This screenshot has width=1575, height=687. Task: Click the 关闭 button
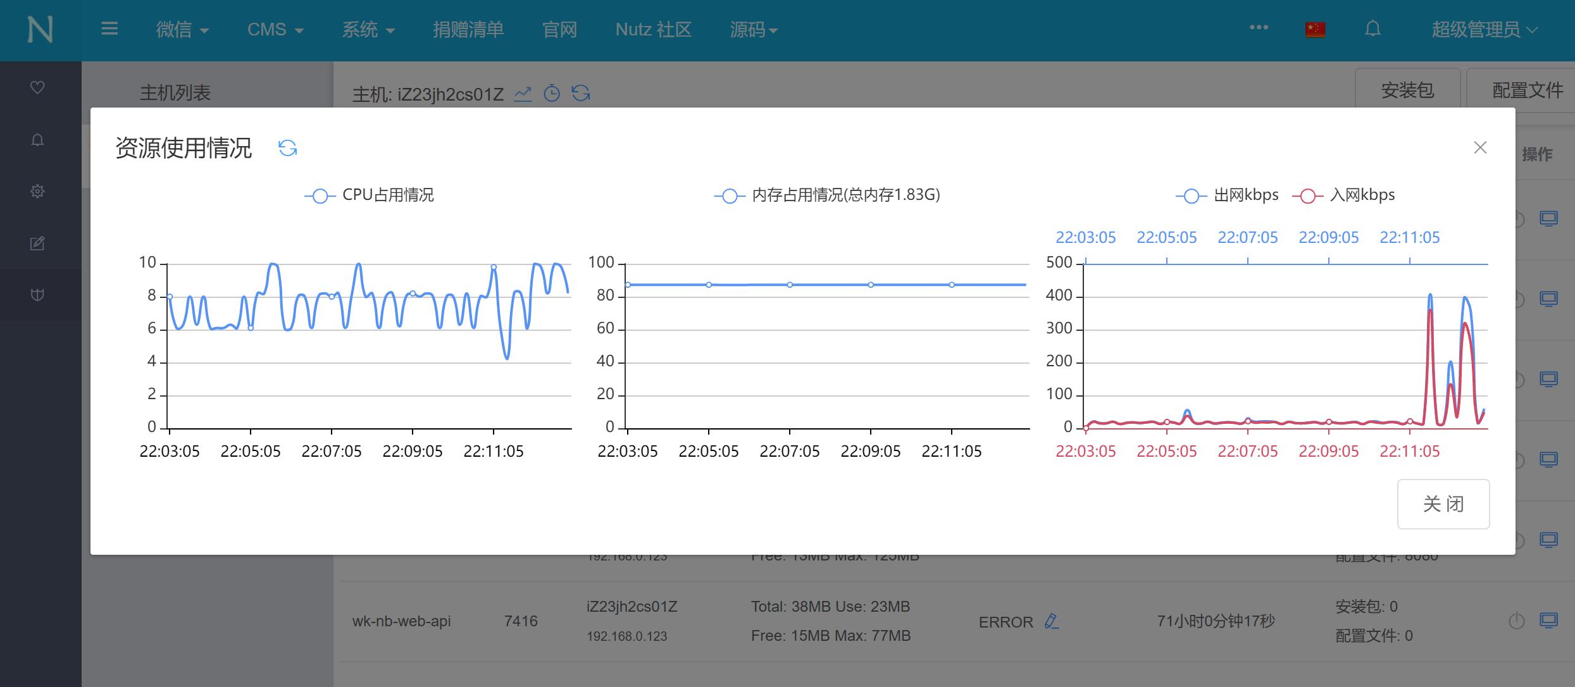pos(1443,504)
